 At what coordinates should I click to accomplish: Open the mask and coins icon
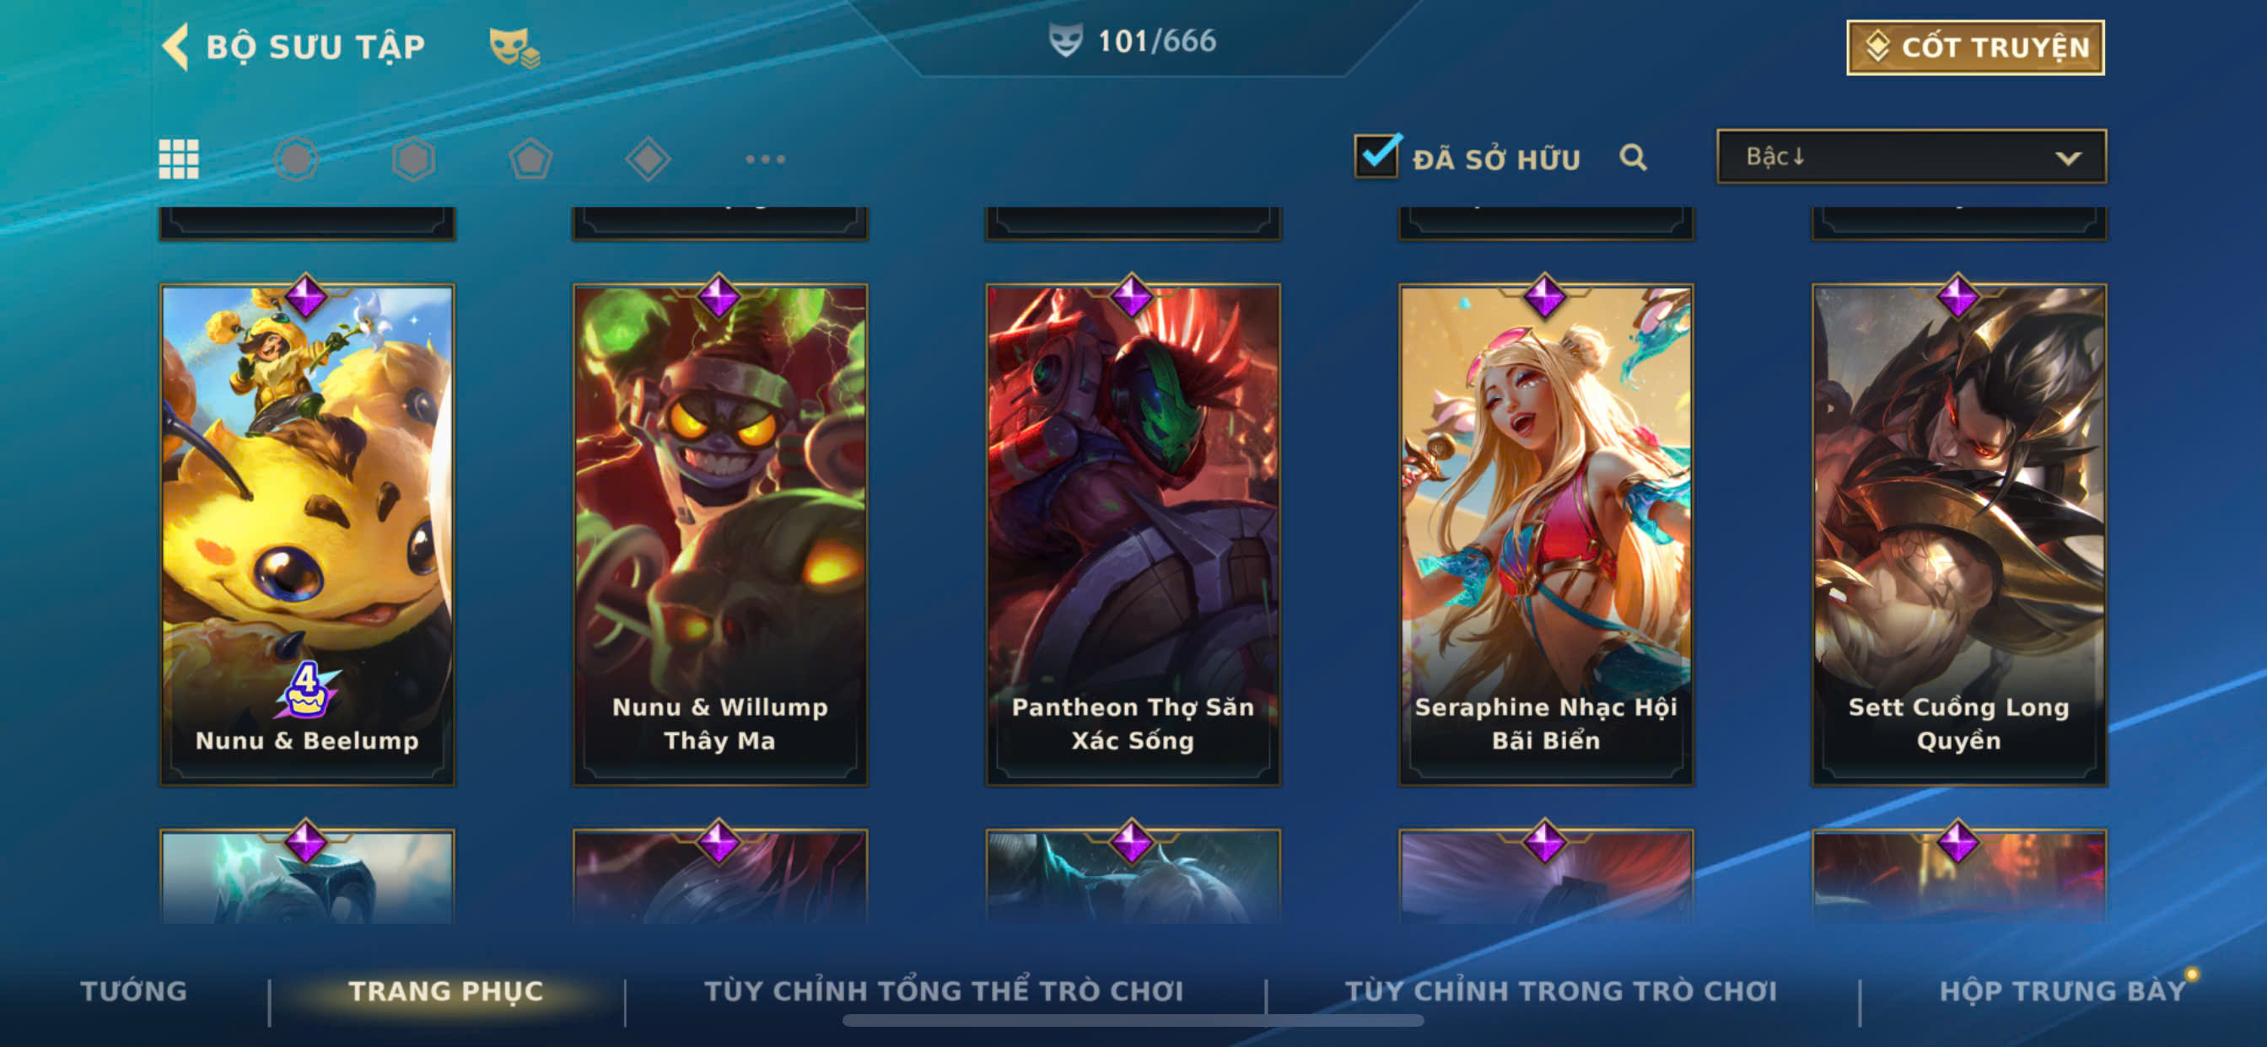pos(514,46)
